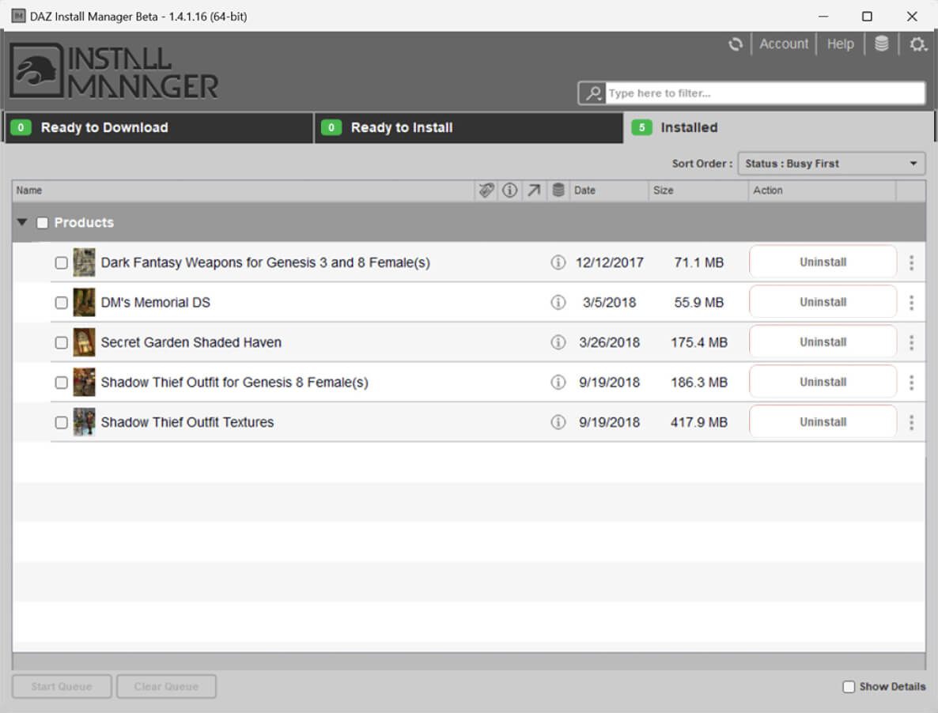Open more options for DM's Memorial DS
This screenshot has width=938, height=713.
click(911, 303)
